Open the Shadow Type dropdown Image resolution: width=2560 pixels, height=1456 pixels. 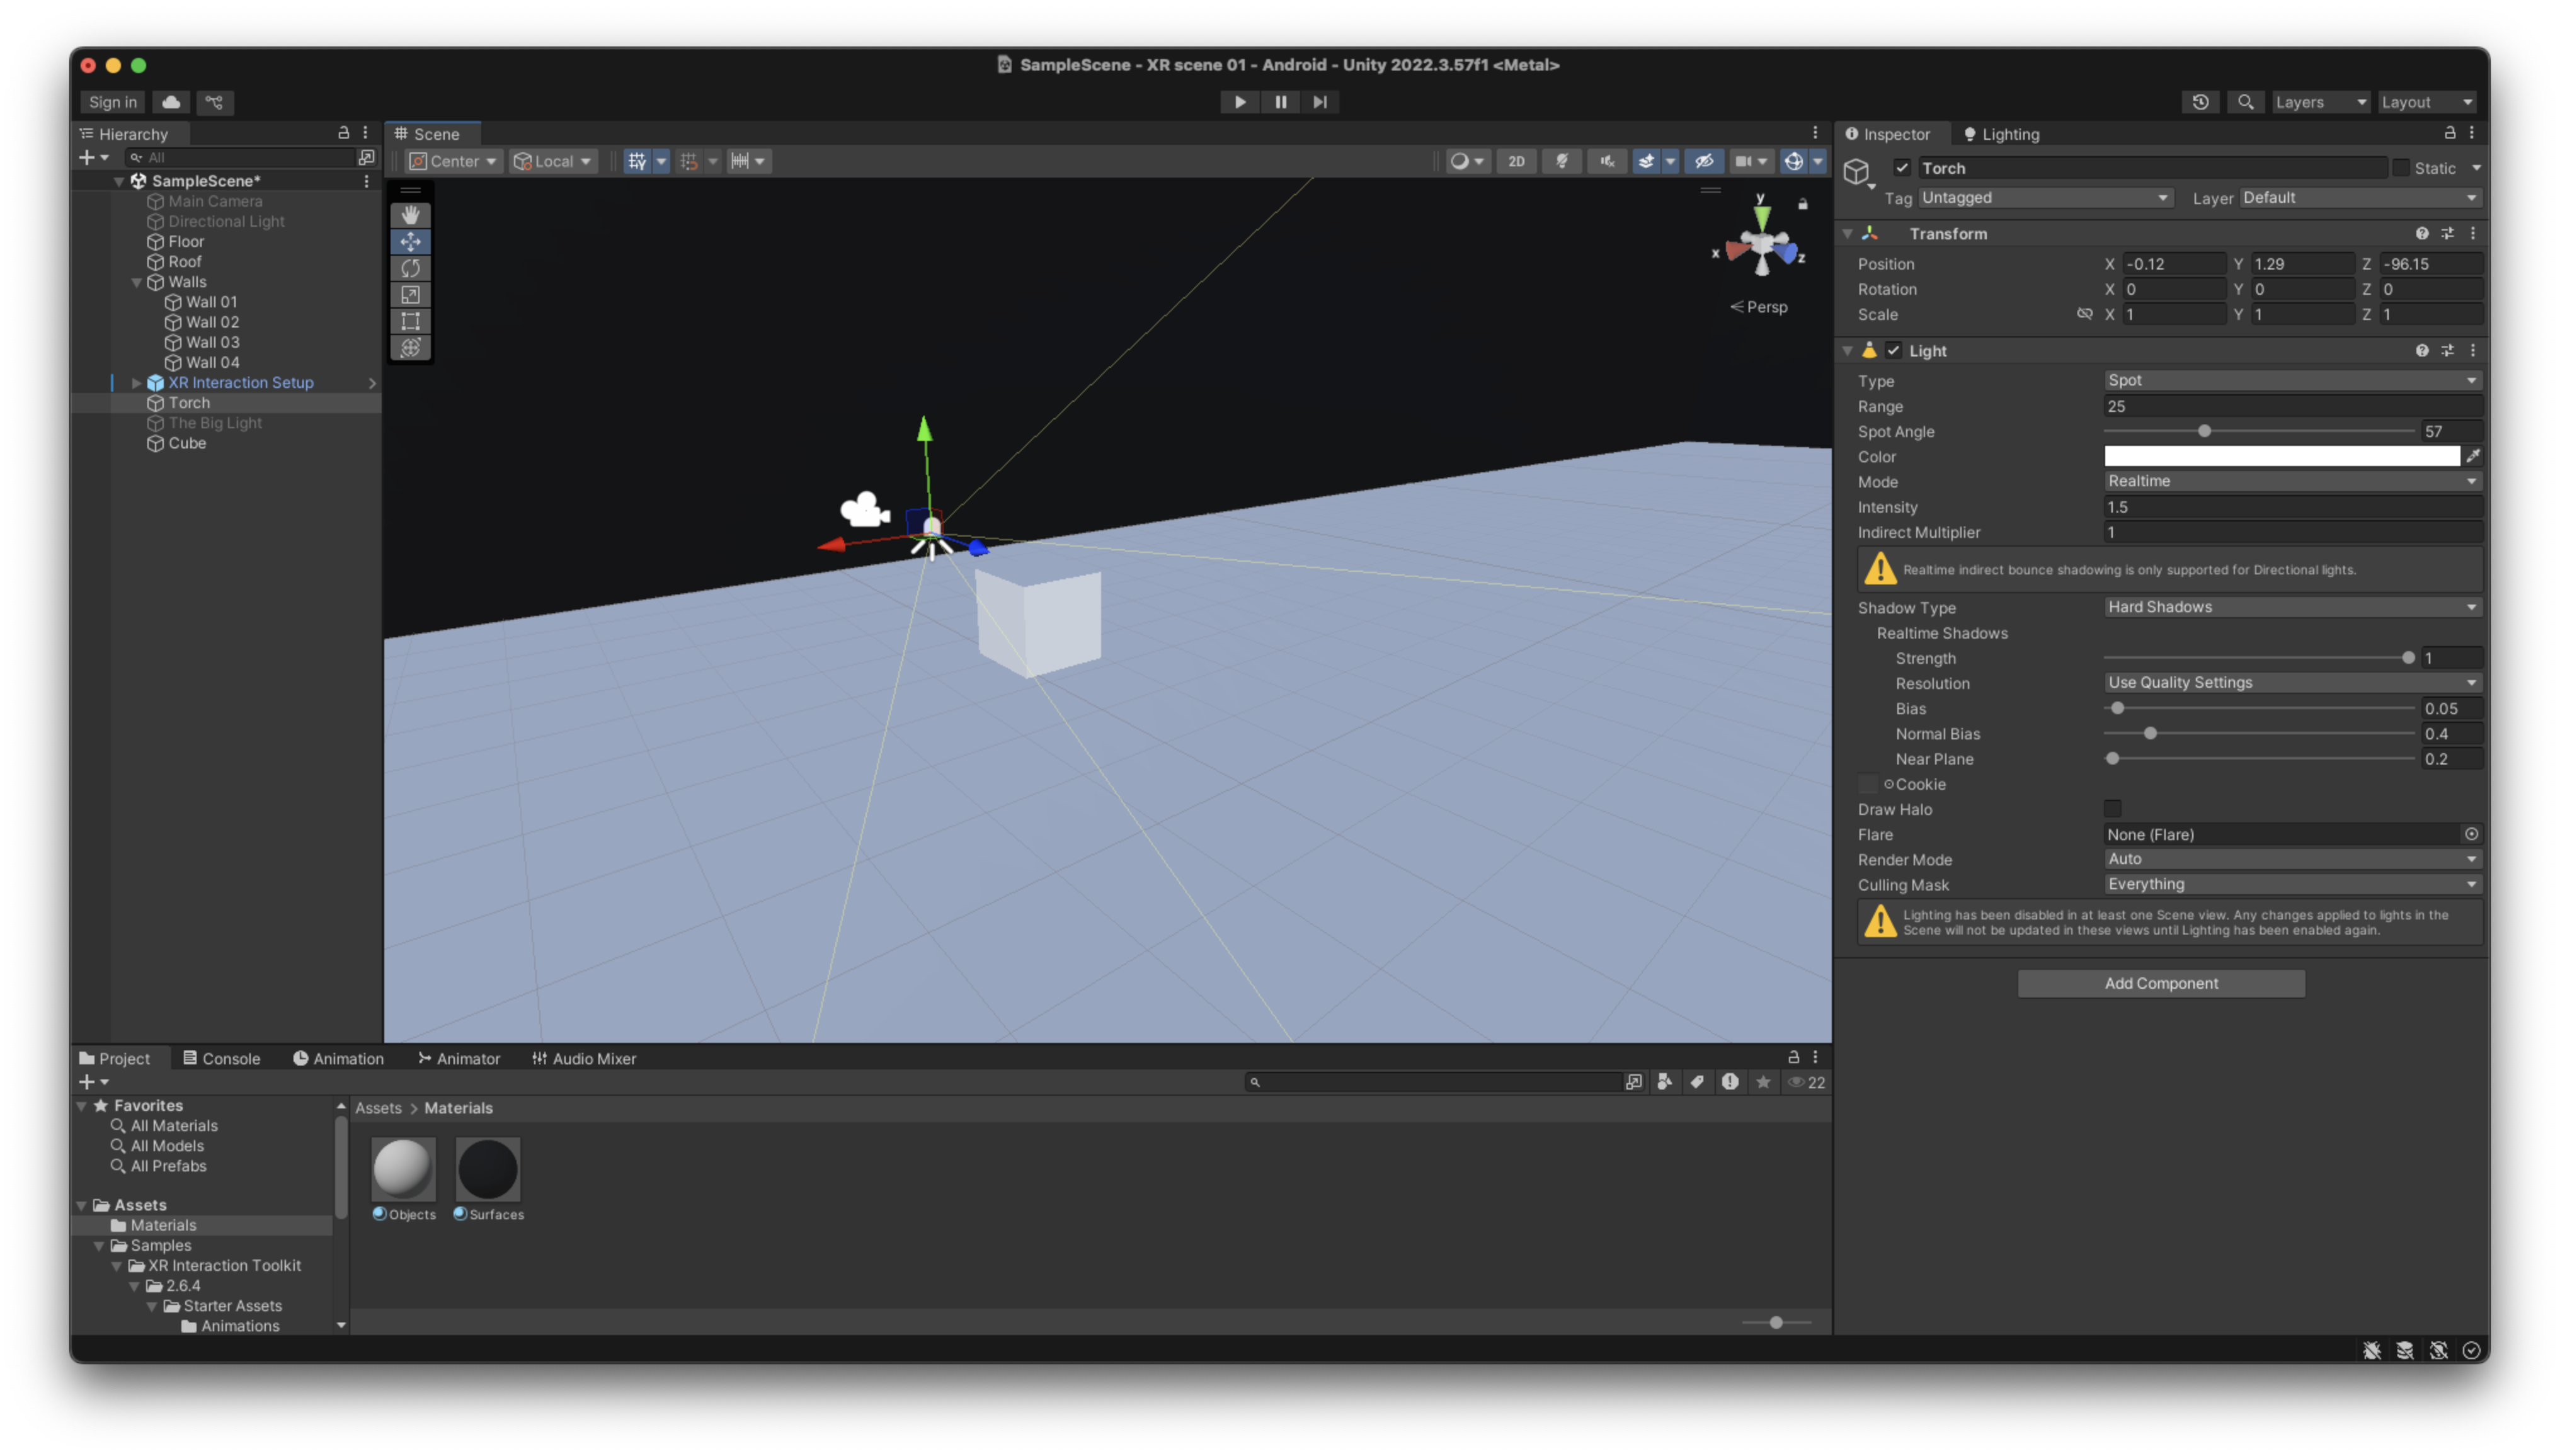coord(2291,607)
